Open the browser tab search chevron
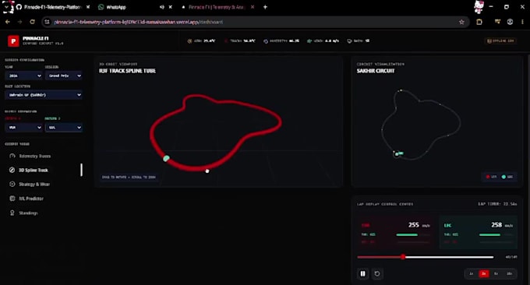The width and height of the screenshot is (530, 285). 6,7
